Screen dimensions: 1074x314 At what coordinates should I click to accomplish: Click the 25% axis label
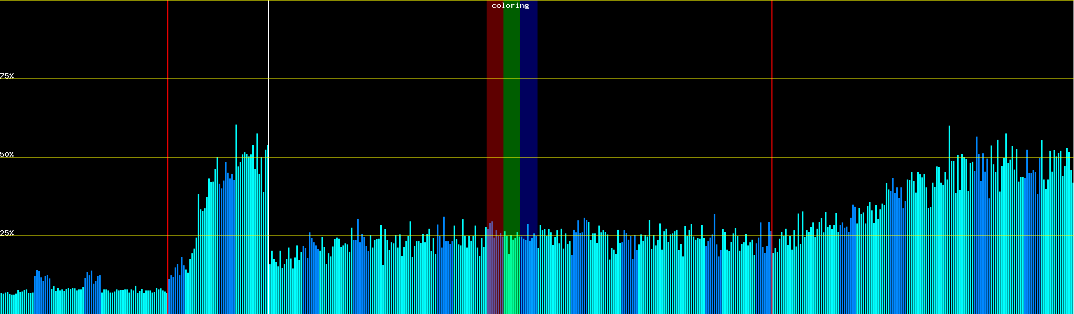click(x=7, y=233)
